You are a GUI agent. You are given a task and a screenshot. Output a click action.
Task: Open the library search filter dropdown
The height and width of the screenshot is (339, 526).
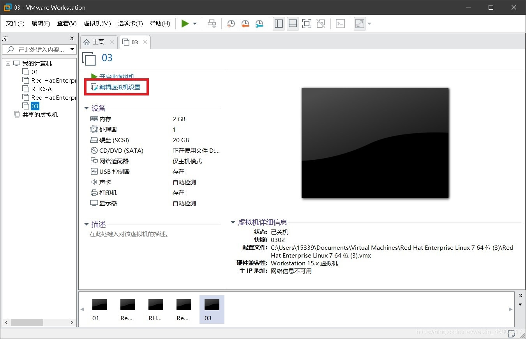(72, 49)
